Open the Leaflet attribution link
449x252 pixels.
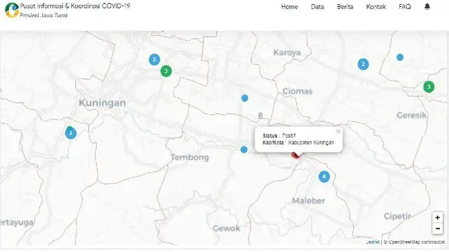(373, 242)
